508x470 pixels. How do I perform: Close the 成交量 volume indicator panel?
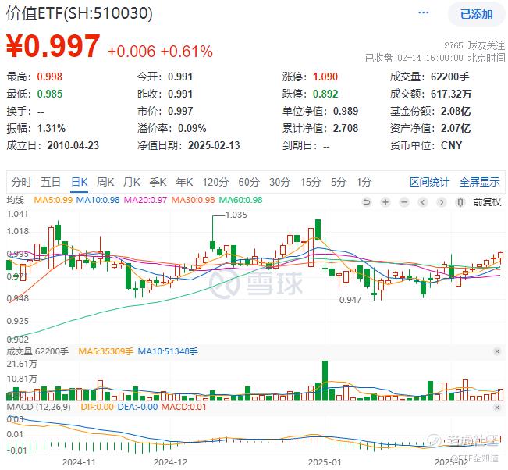tap(497, 351)
